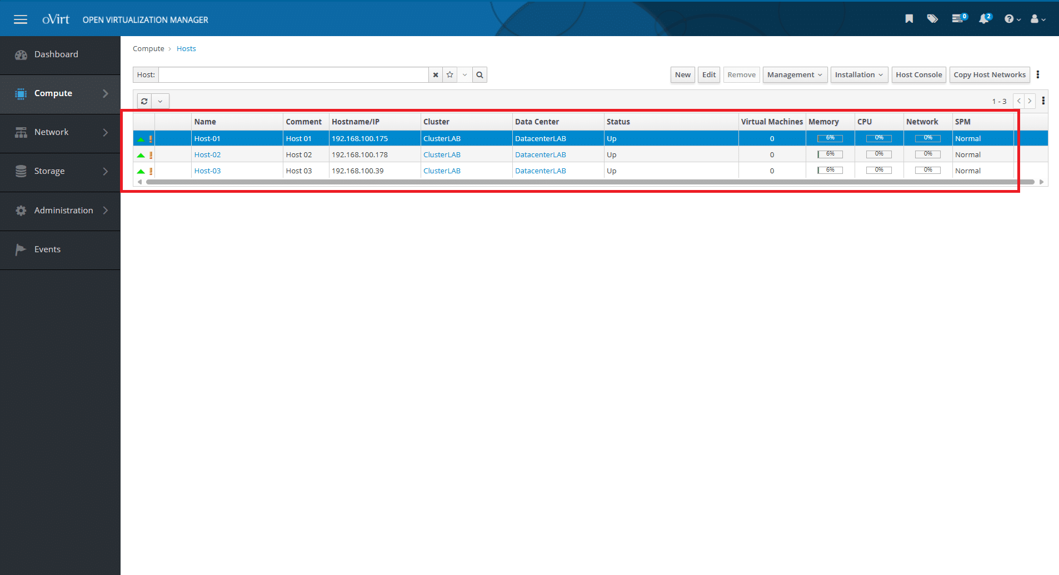Open the saved searches dropdown arrow
This screenshot has width=1059, height=575.
point(465,75)
